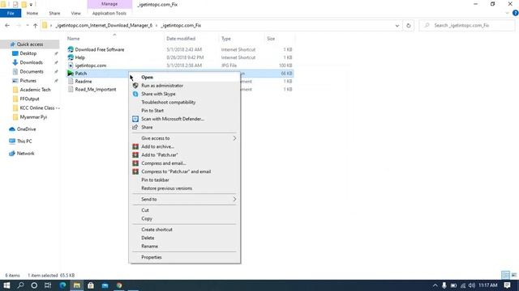Open Microsoft Store taskbar icon
Screen dimensions: 519x291
(91, 285)
